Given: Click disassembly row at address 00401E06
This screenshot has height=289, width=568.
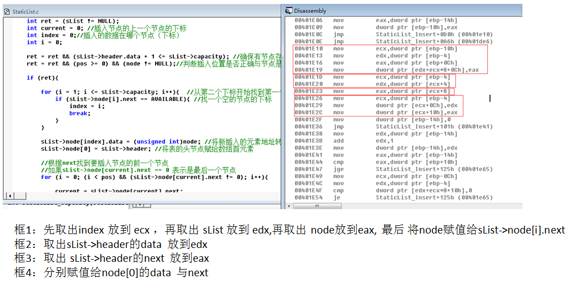Looking at the screenshot, I should [x=376, y=21].
